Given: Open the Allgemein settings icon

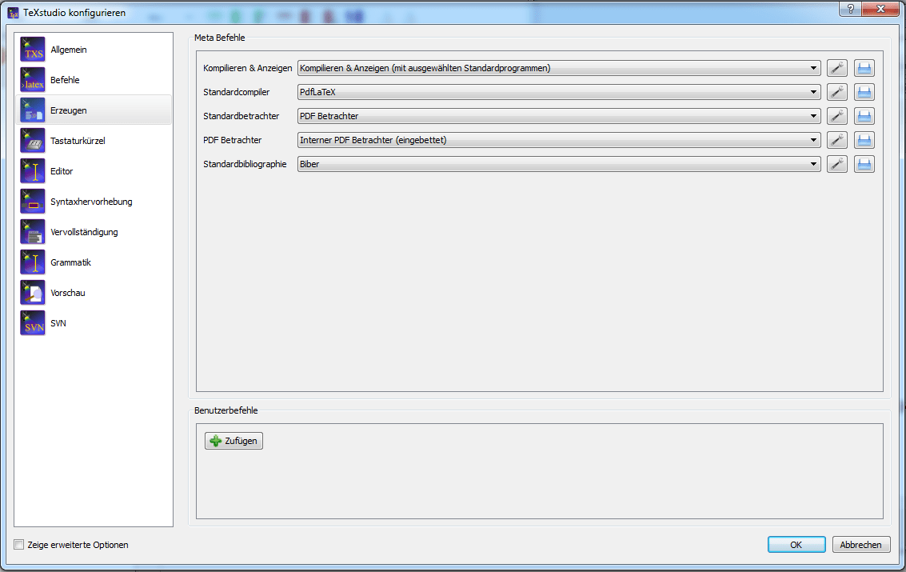Looking at the screenshot, I should 32,49.
